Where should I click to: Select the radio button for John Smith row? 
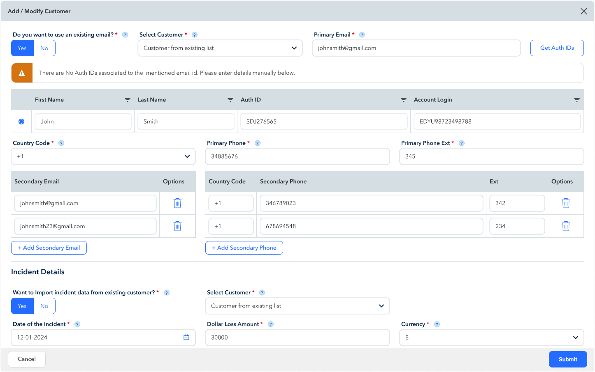(21, 122)
